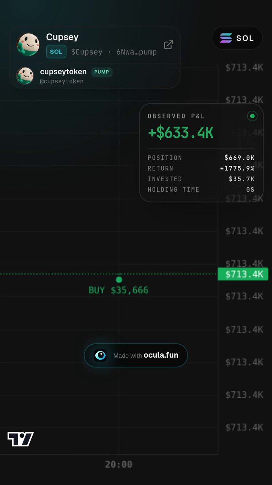Open the external link icon on Cupsey card
This screenshot has width=272, height=485.
168,45
